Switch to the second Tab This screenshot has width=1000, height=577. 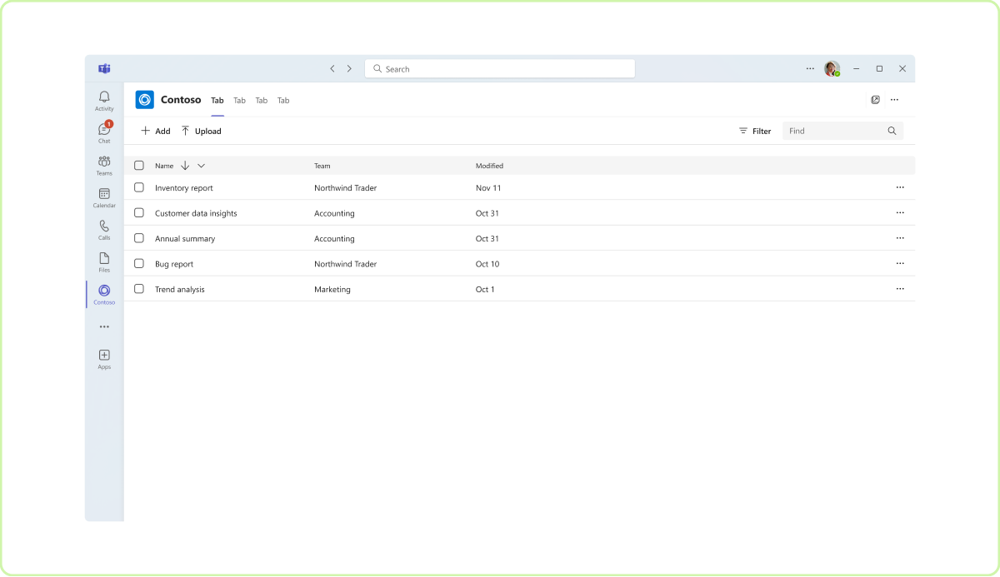click(x=239, y=100)
